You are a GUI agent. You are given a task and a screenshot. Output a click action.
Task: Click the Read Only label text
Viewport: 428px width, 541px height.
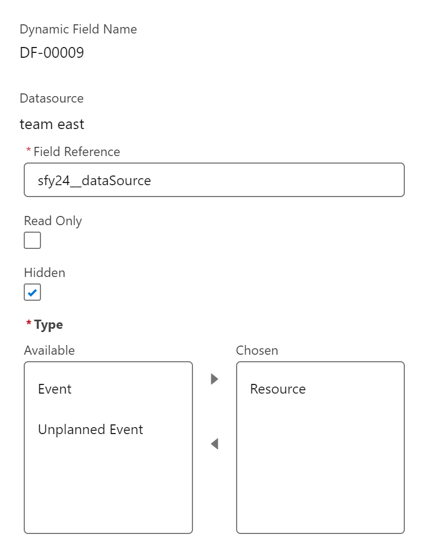point(53,221)
